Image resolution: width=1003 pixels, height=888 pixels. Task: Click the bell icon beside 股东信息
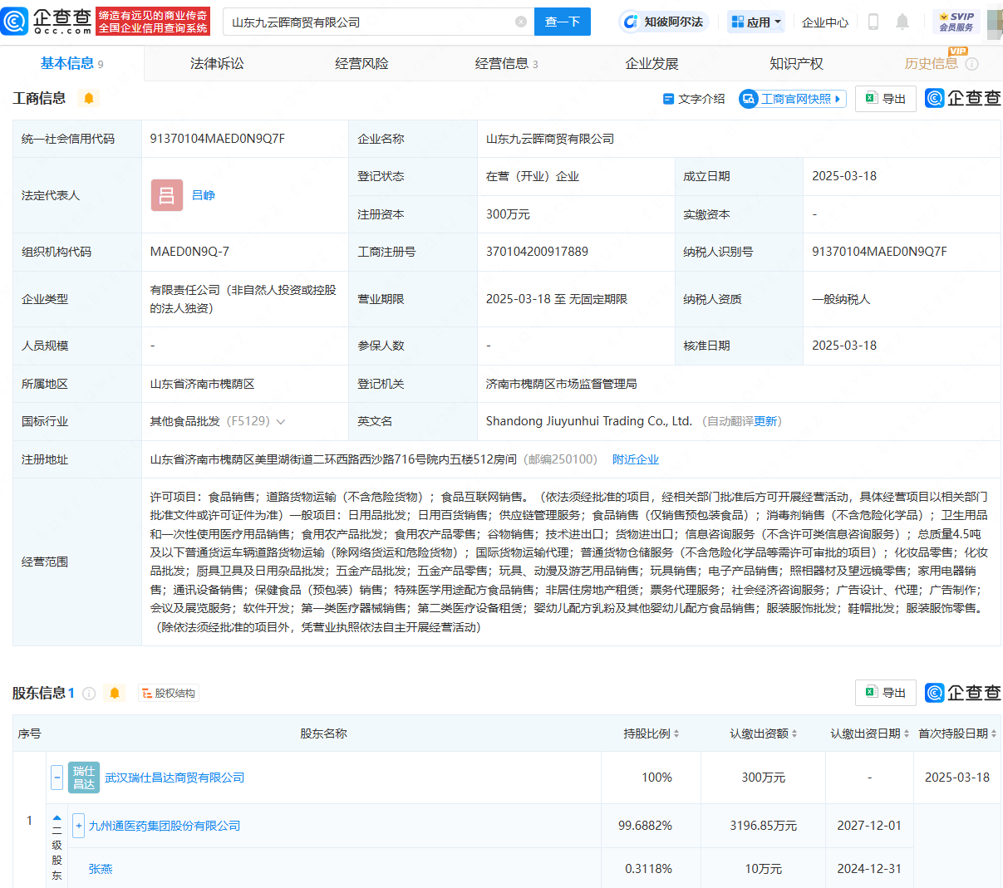115,693
